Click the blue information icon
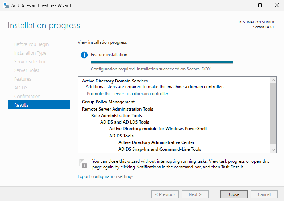The image size is (284, 201). 84,55
